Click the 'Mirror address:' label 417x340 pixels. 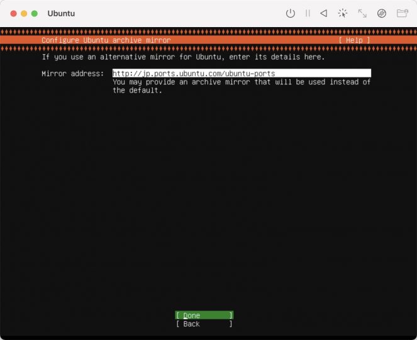click(x=72, y=74)
